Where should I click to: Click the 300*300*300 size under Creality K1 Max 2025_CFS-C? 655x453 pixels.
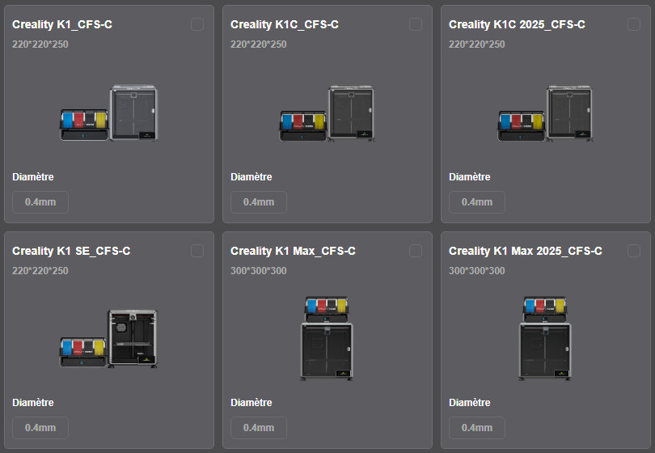click(x=477, y=271)
